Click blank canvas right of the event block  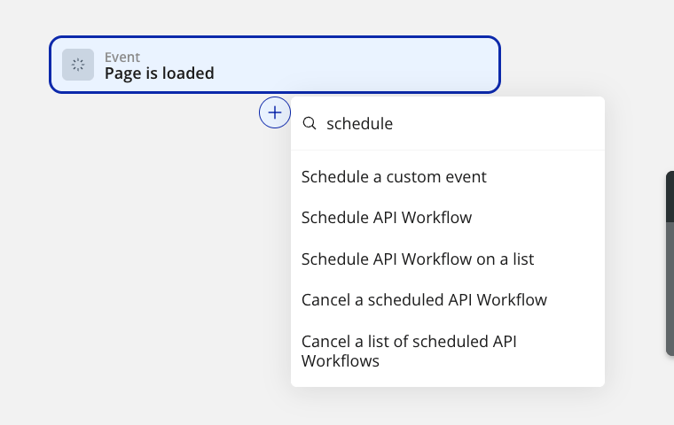585,62
